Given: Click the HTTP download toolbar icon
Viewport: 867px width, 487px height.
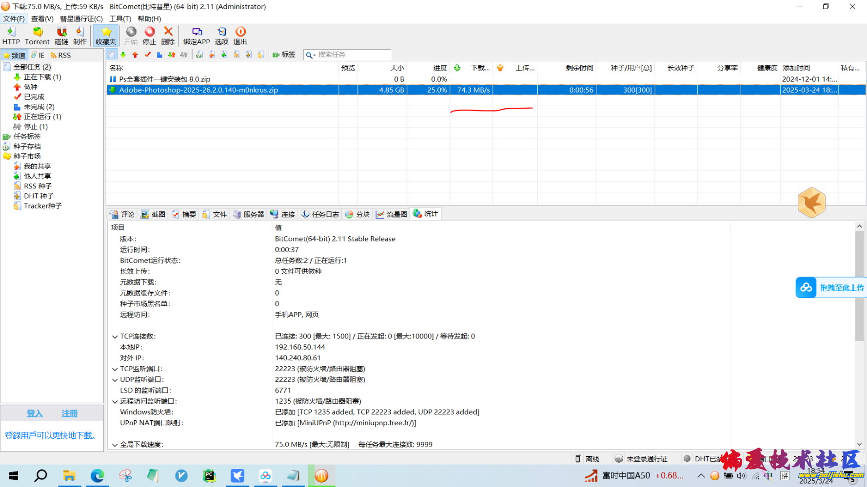Looking at the screenshot, I should [11, 36].
